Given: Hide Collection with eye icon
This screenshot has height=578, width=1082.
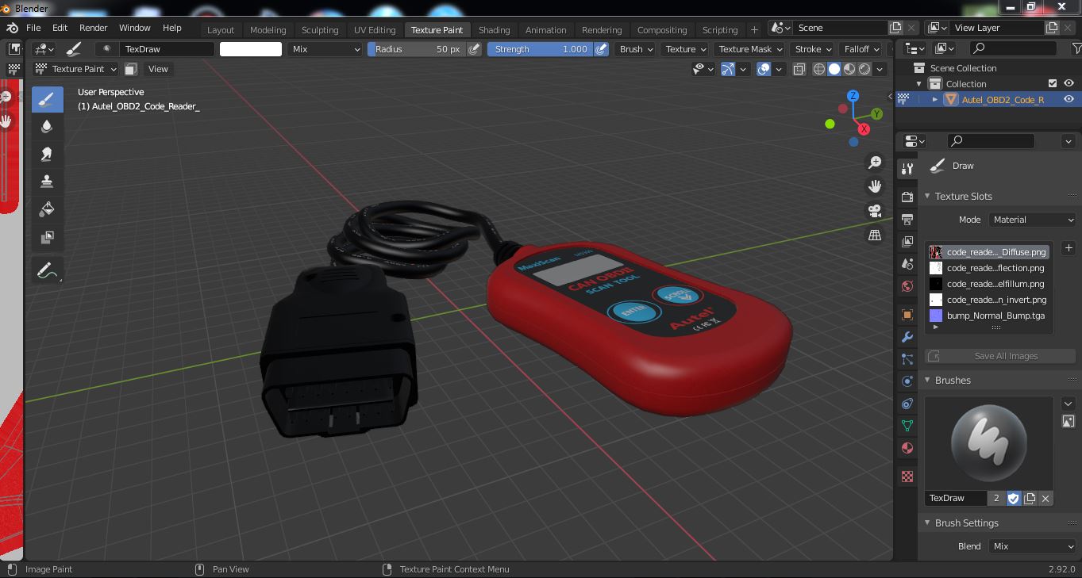Looking at the screenshot, I should tap(1069, 83).
